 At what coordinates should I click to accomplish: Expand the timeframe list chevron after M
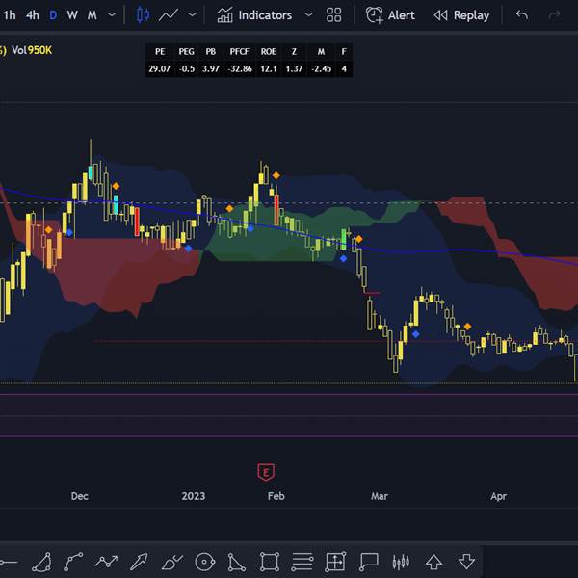click(x=112, y=15)
